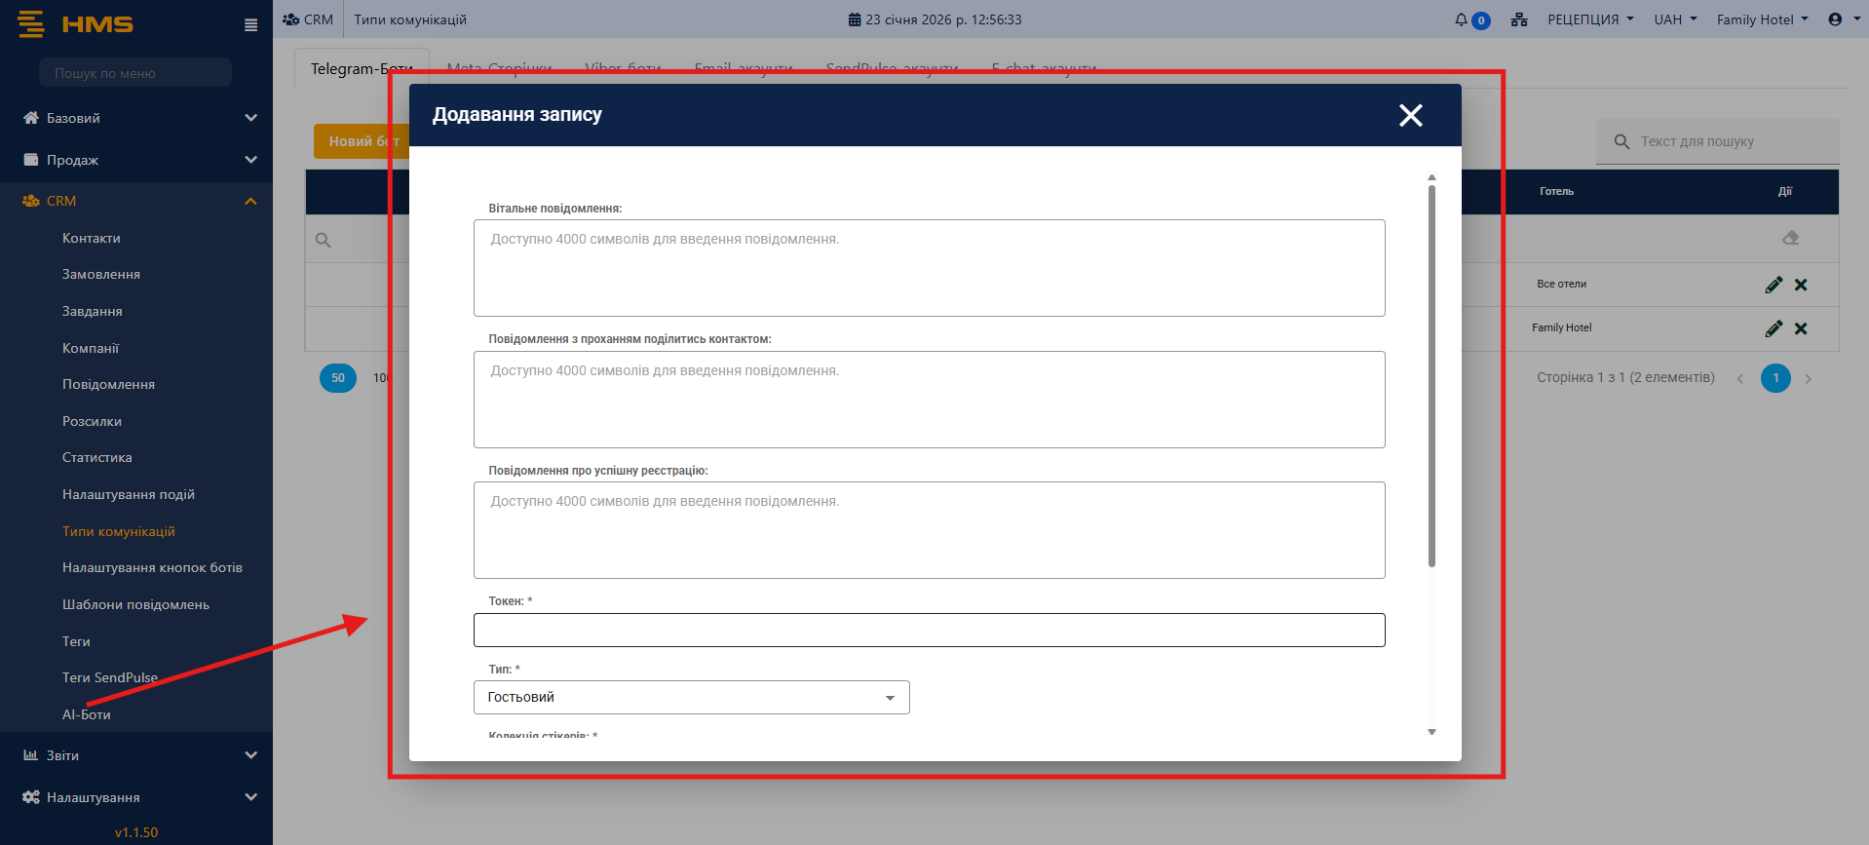Click the Вітальне повідомлення text area
This screenshot has height=845, width=1869.
(929, 268)
